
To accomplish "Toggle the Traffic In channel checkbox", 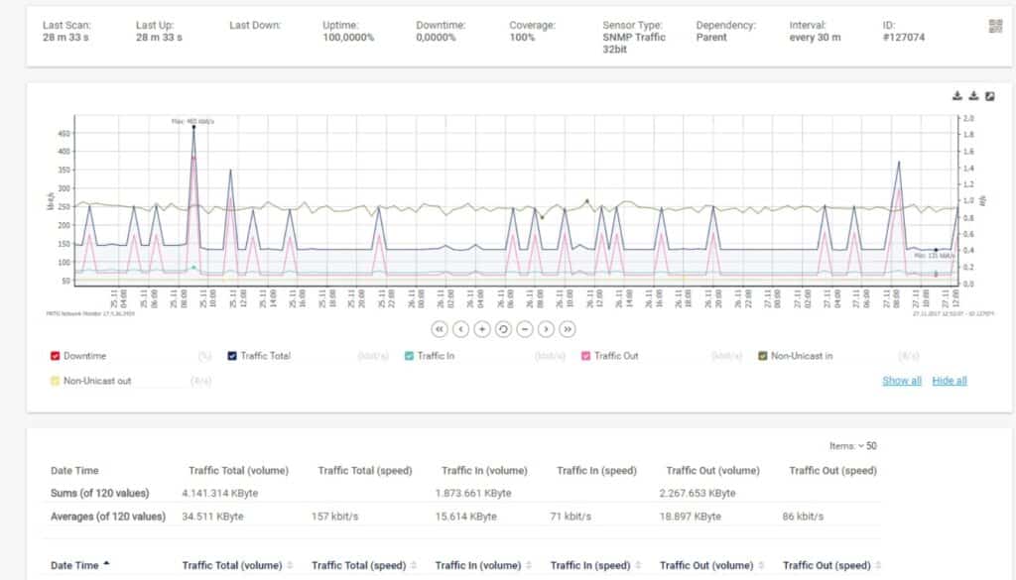I will coord(409,356).
